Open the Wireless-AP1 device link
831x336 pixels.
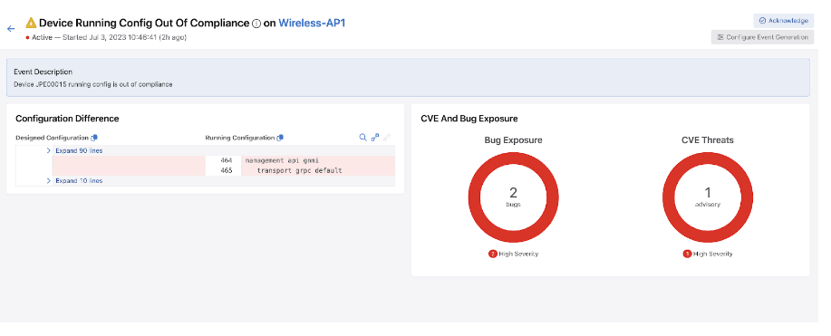[312, 23]
